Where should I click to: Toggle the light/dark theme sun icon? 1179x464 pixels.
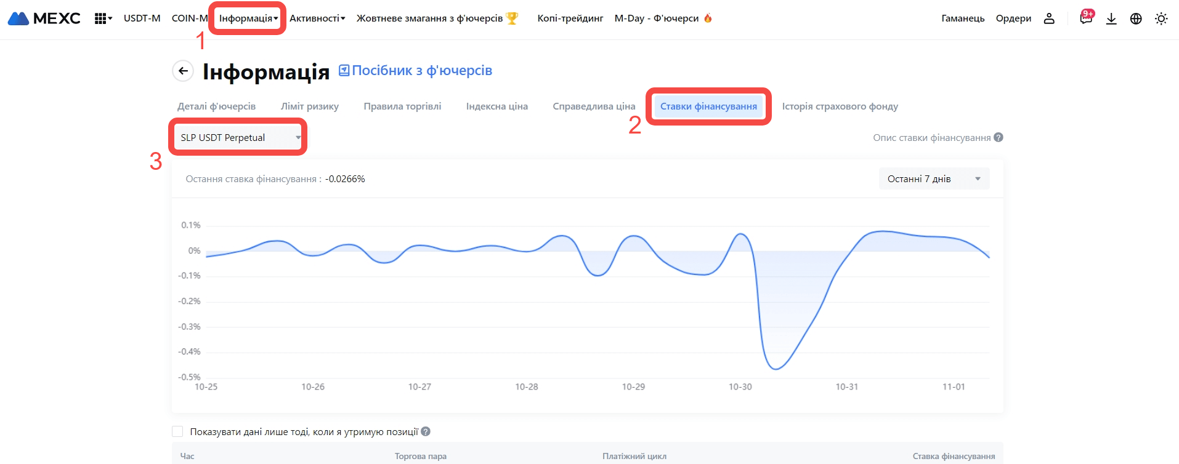1161,18
